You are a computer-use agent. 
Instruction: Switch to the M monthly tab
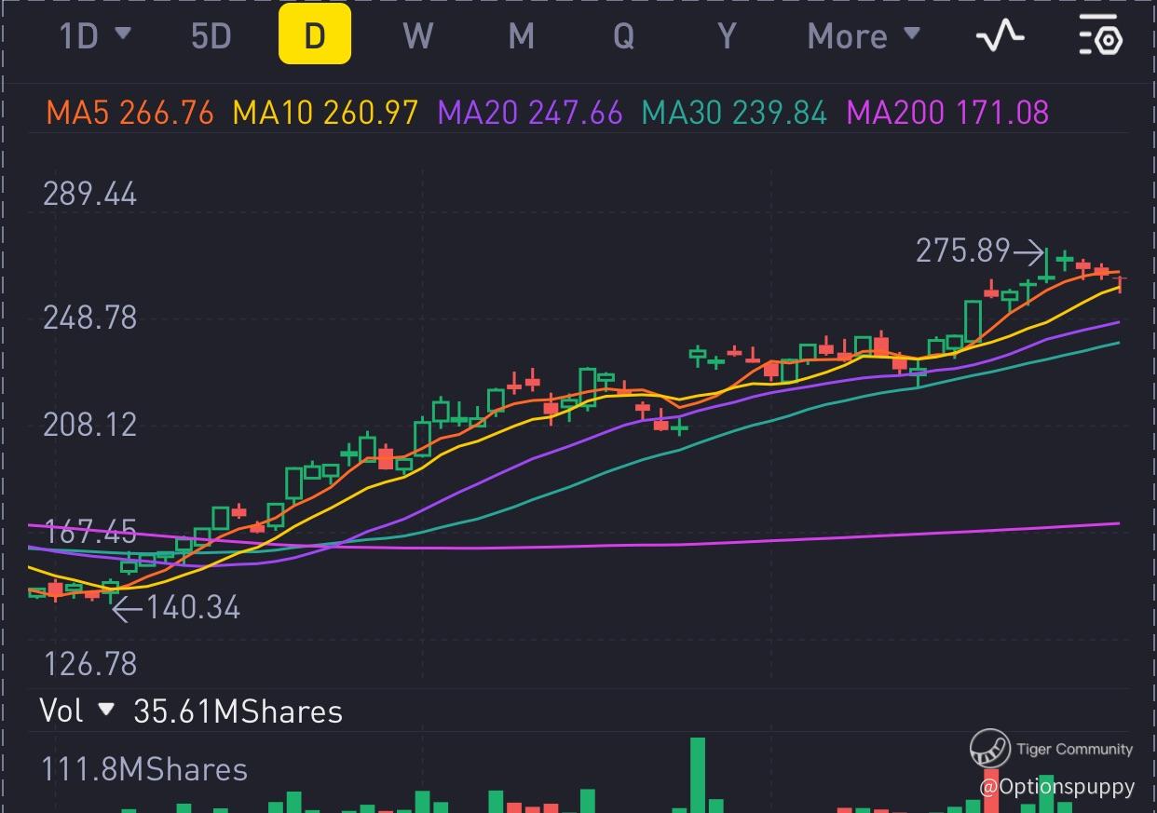[521, 36]
